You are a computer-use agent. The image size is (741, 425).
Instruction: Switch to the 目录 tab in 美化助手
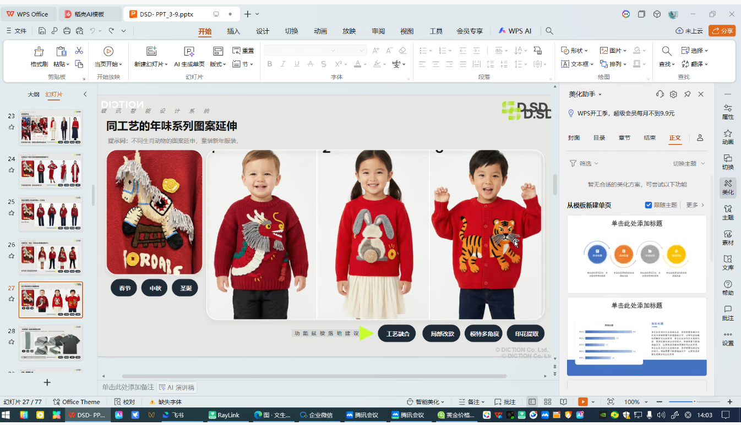click(x=599, y=138)
